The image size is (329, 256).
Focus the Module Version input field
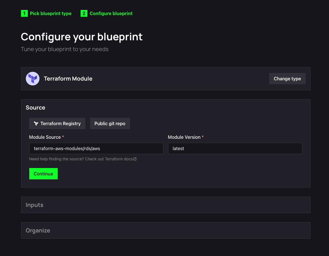click(235, 148)
